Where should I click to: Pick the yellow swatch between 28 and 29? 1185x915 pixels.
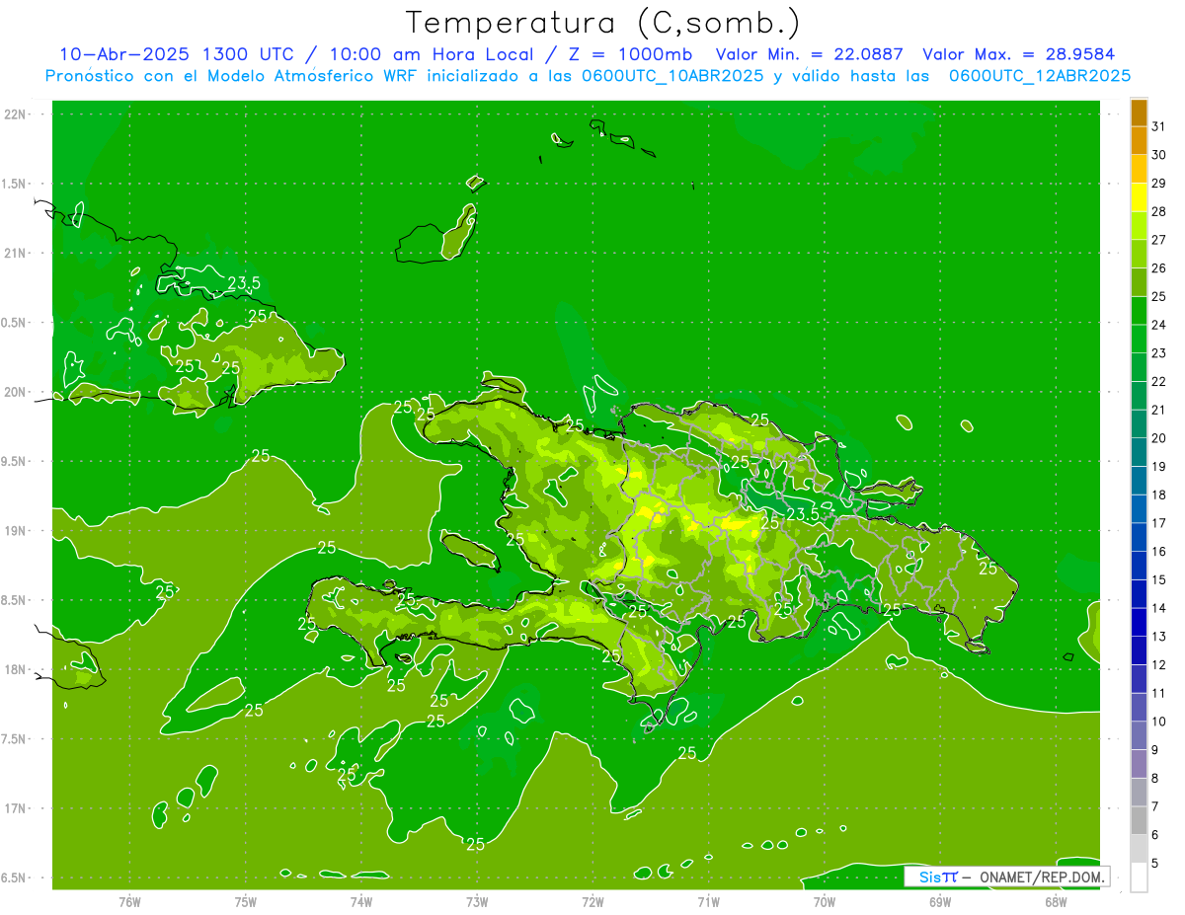coord(1139,197)
